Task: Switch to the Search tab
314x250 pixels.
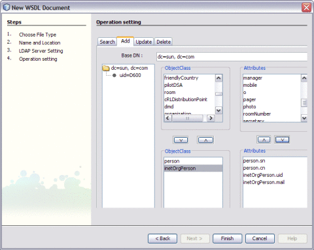Action: click(x=107, y=42)
